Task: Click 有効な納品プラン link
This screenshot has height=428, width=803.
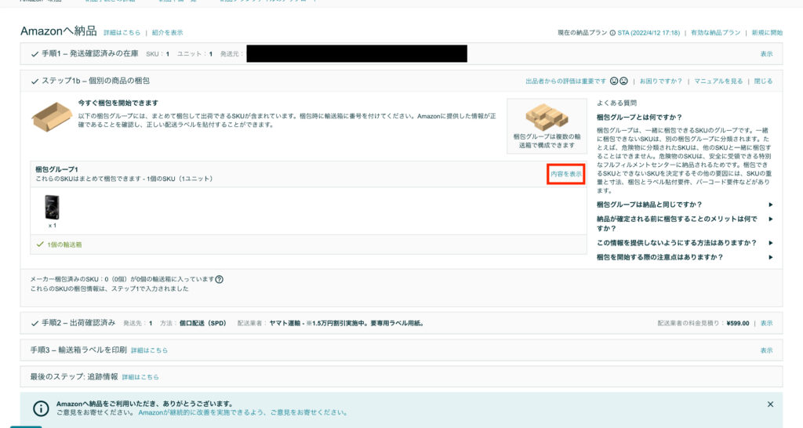Action: click(x=715, y=33)
